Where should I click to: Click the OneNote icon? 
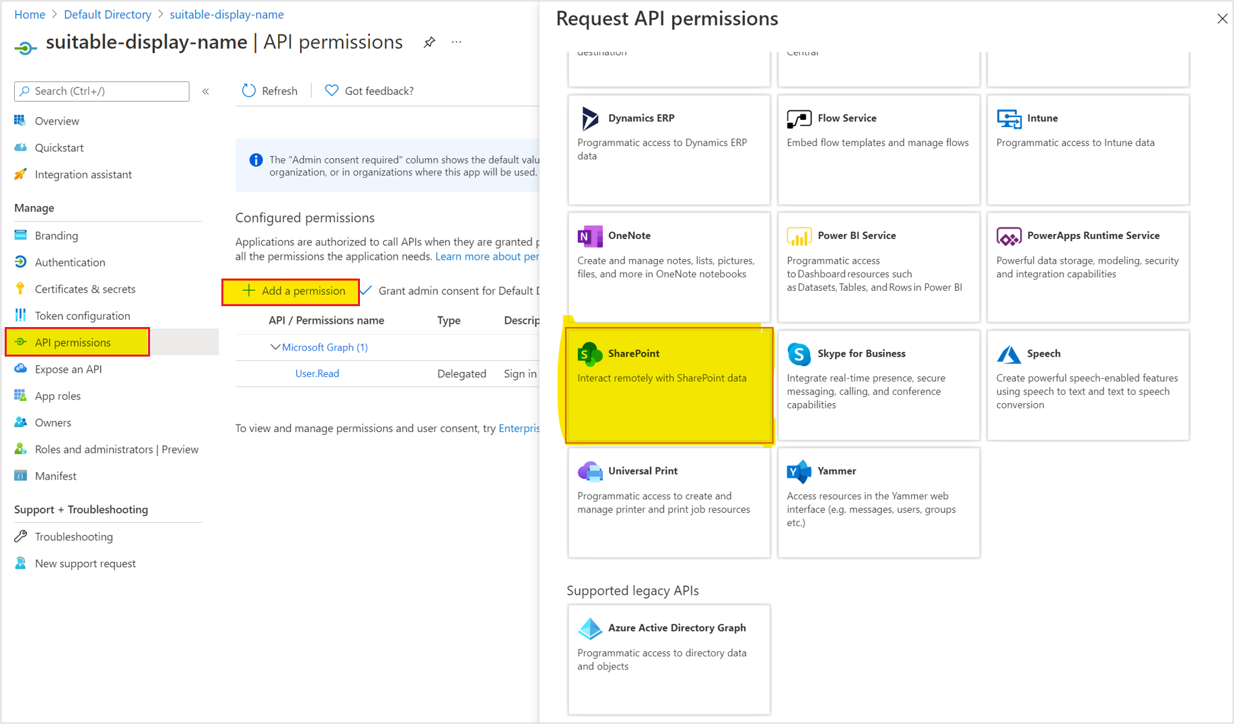[x=590, y=236]
